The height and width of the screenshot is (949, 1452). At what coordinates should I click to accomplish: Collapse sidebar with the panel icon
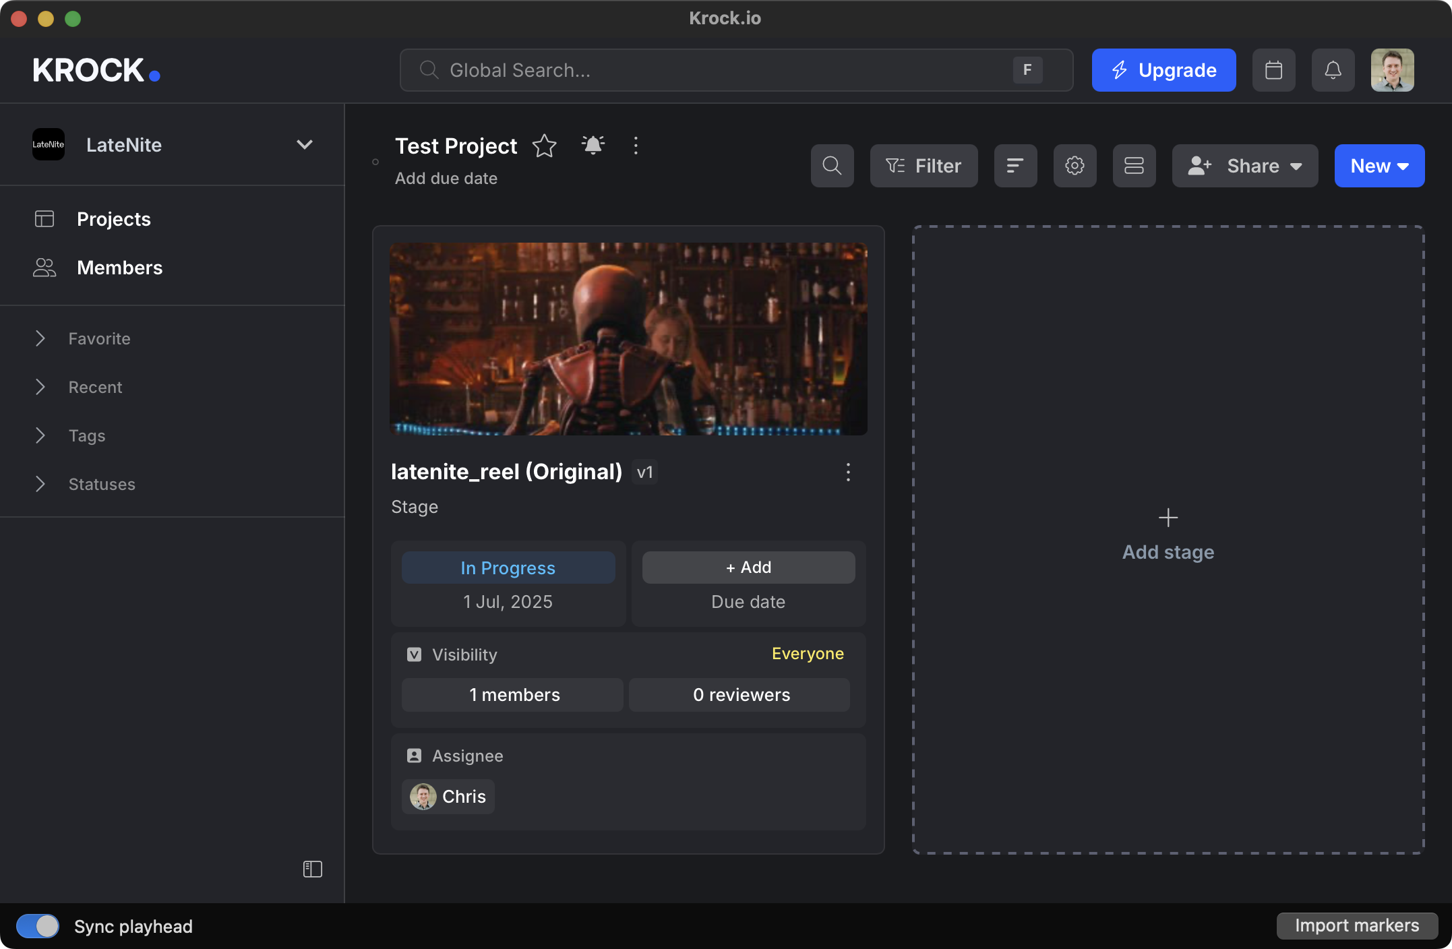(x=313, y=869)
